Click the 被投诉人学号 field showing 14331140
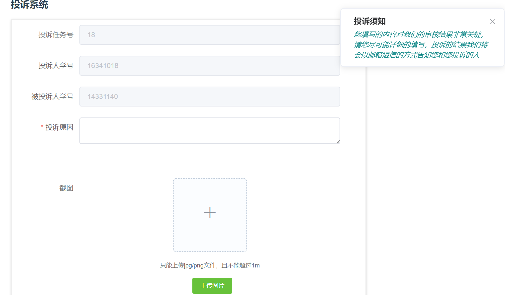This screenshot has height=295, width=505. coord(209,97)
